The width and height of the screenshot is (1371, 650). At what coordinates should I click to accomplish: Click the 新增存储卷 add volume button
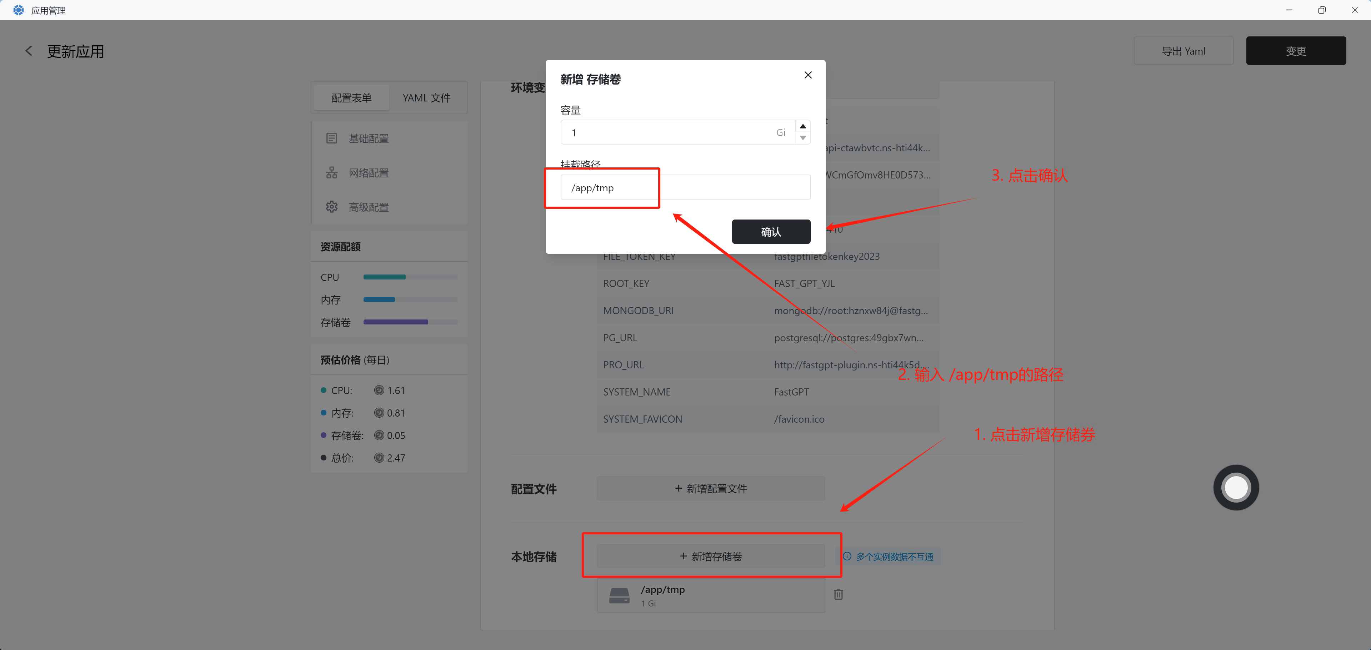(711, 556)
